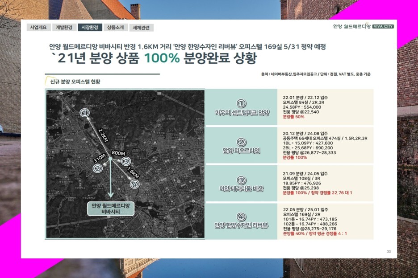The image size is (418, 278).
Task: Click '전용 평당 @22,540' text
Action: (x=301, y=112)
